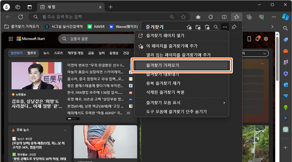Choose 중복 즐겨찾기 제거
Viewport: 292px width, 162px height.
[x=182, y=83]
